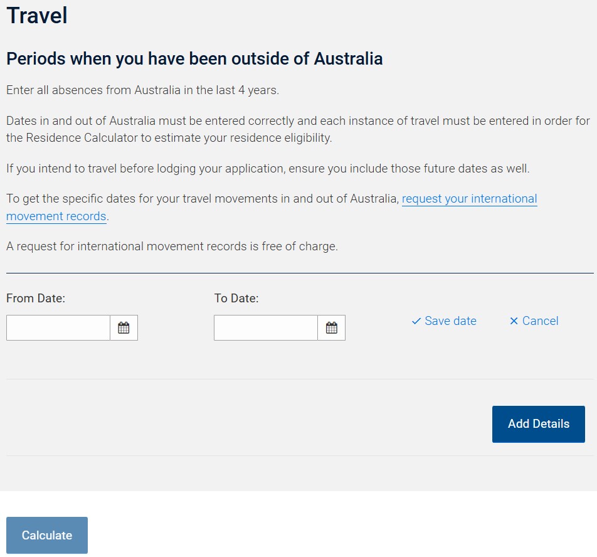
Task: Focus the From Date text field
Action: pos(58,327)
